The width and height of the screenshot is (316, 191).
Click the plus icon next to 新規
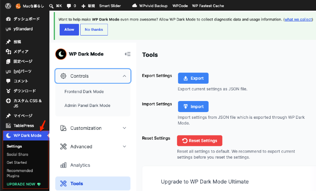(83, 6)
